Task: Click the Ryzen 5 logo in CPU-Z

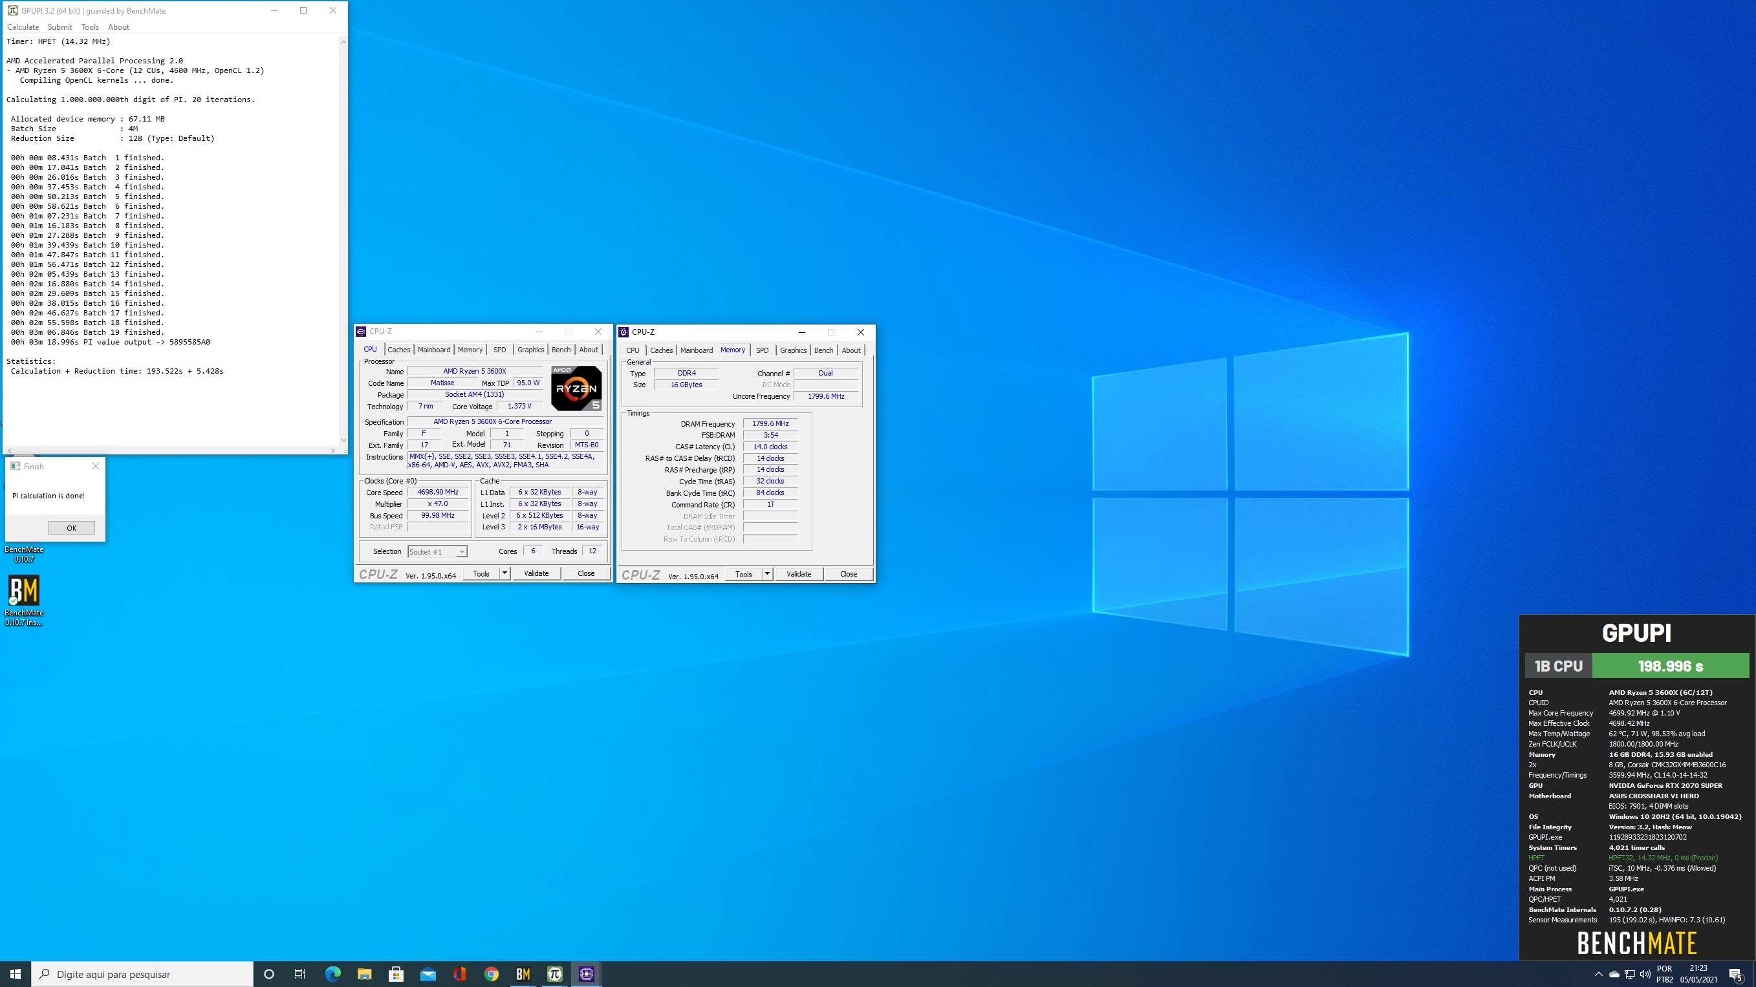Action: (576, 388)
